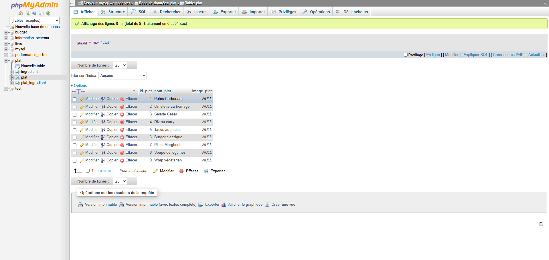Click the phpMyAdmin home icon
Image resolution: width=549 pixels, height=260 pixels.
(20, 13)
